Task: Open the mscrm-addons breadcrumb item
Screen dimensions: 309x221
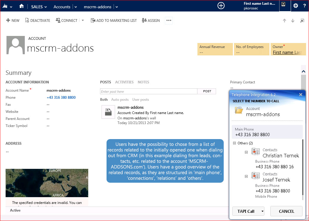Action: 98,7
